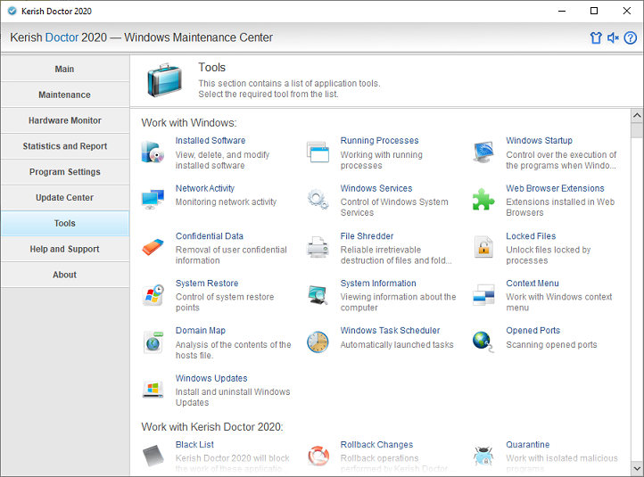This screenshot has height=477, width=644.
Task: Click the System Restore icon
Action: [153, 295]
